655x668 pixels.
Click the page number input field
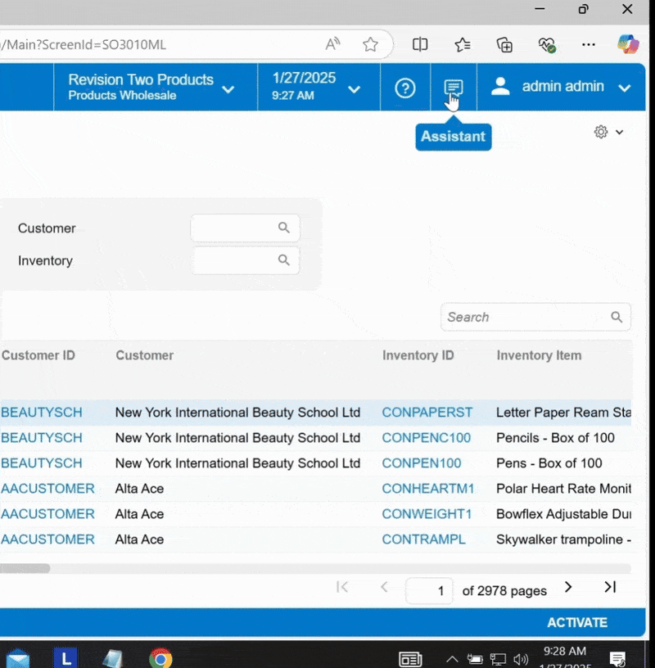[429, 590]
